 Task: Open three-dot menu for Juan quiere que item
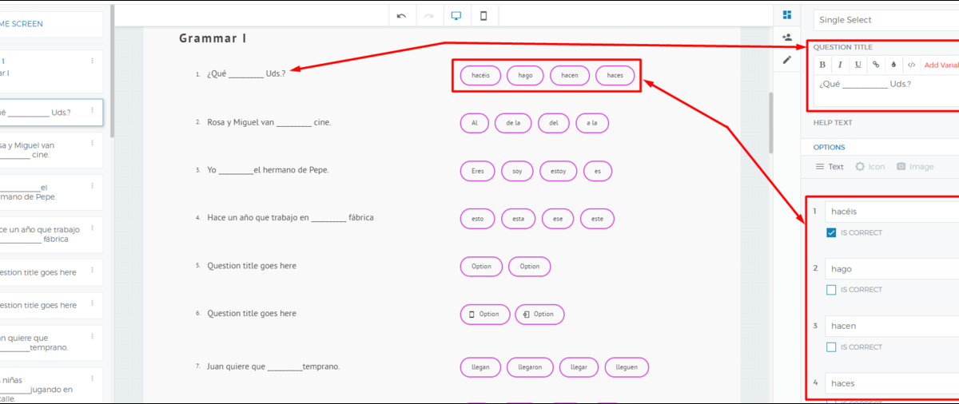click(x=92, y=337)
